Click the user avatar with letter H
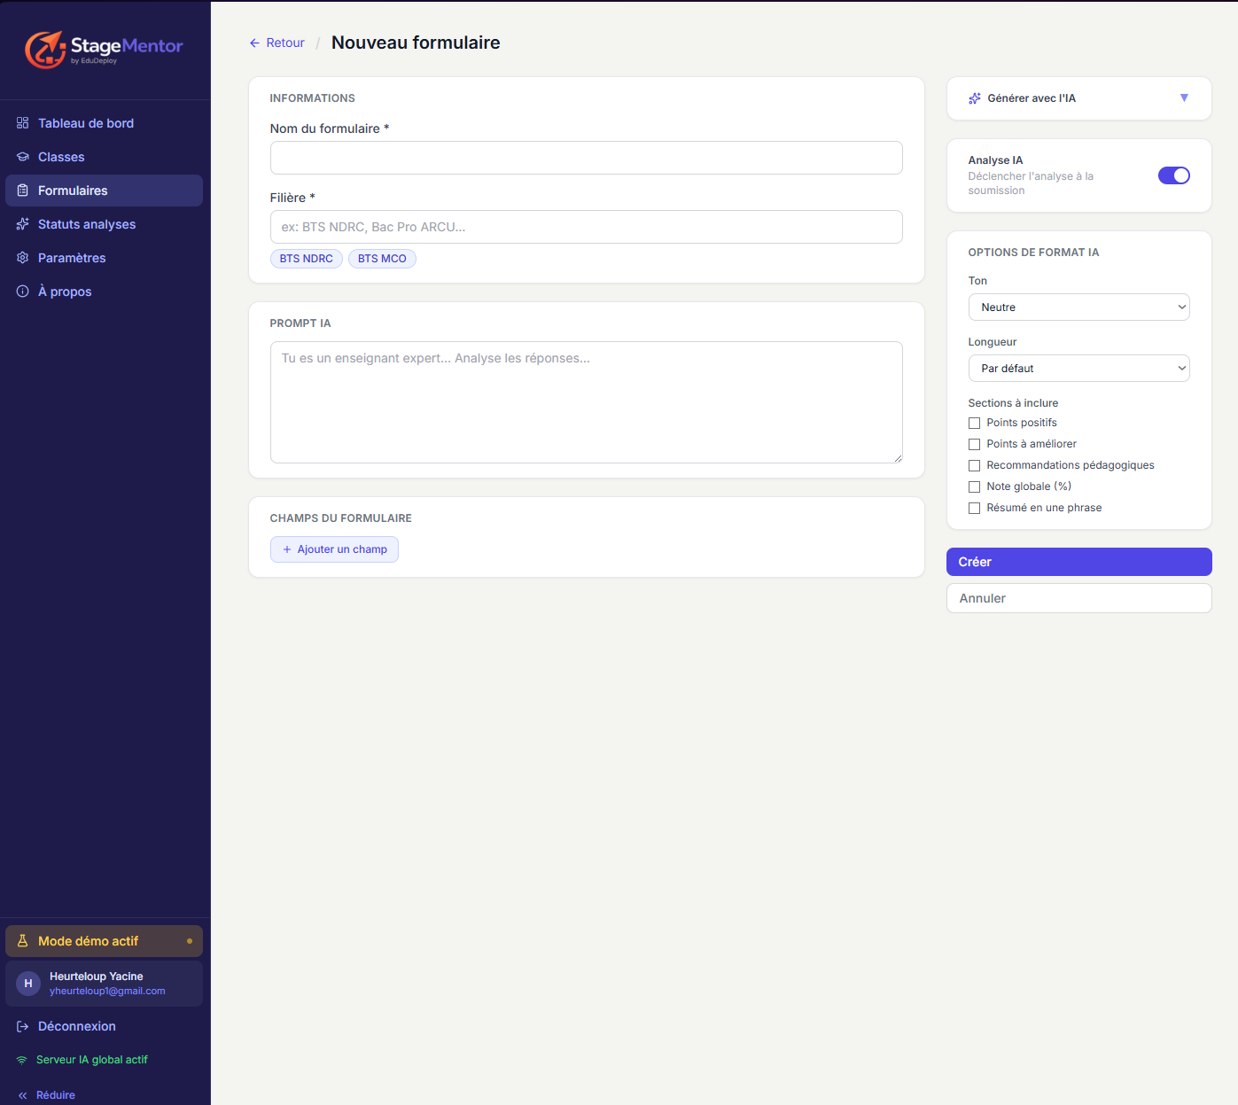Viewport: 1238px width, 1105px height. click(28, 984)
